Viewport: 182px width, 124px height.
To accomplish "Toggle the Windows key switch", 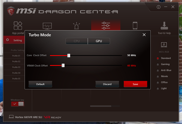I will pyautogui.click(x=18, y=104).
